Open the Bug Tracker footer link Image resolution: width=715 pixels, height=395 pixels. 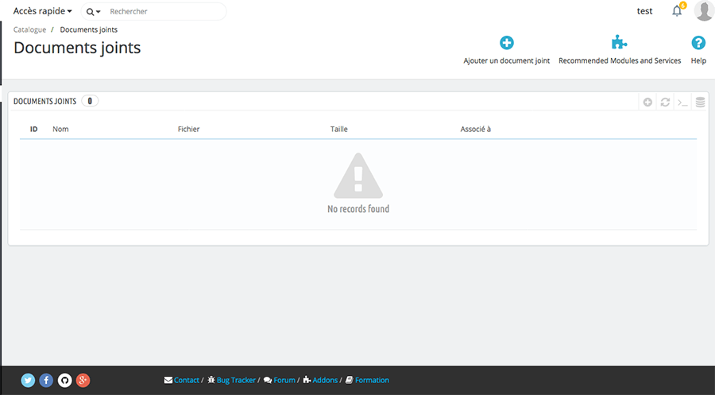click(236, 380)
